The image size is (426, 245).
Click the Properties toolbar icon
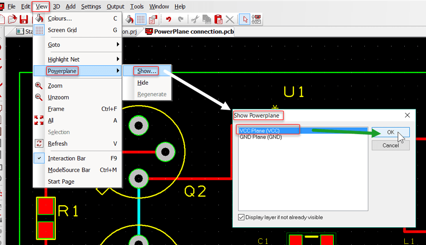click(x=153, y=19)
